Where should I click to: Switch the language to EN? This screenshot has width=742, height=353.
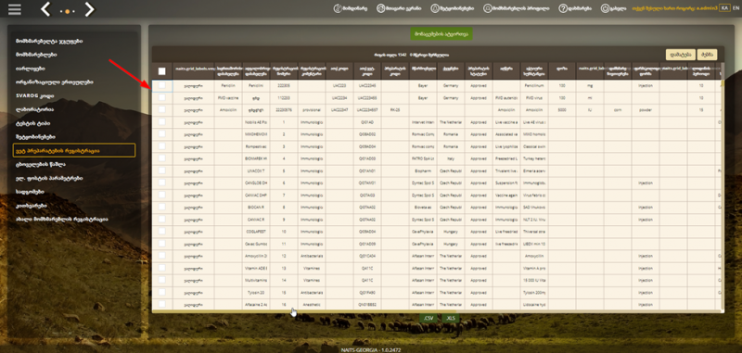pos(735,8)
